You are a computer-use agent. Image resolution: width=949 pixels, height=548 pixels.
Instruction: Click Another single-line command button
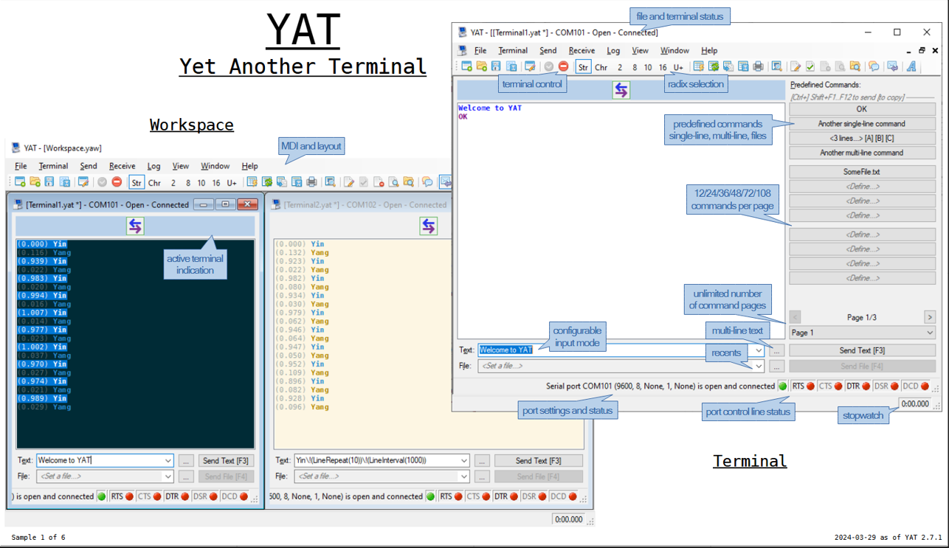pyautogui.click(x=862, y=124)
